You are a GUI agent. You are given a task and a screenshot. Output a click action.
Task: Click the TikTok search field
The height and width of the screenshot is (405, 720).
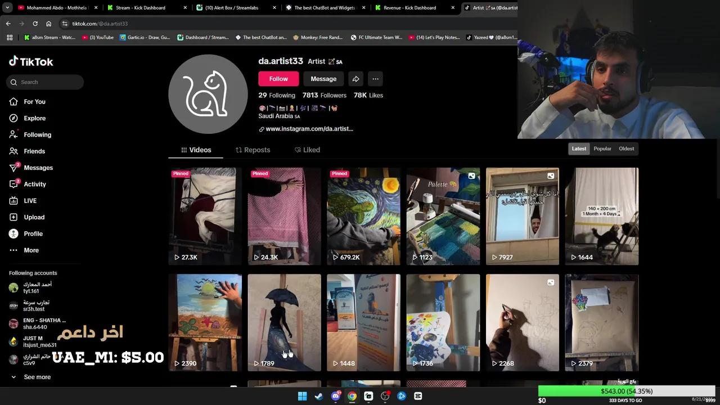(x=46, y=82)
